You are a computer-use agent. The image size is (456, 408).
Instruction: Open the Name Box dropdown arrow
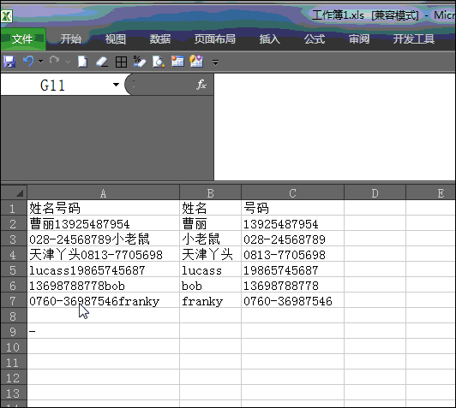click(116, 85)
